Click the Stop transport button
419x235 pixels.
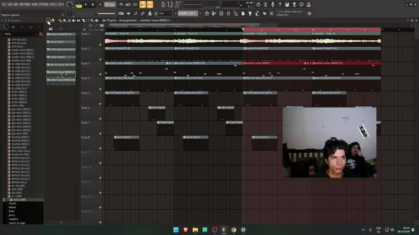click(x=93, y=5)
